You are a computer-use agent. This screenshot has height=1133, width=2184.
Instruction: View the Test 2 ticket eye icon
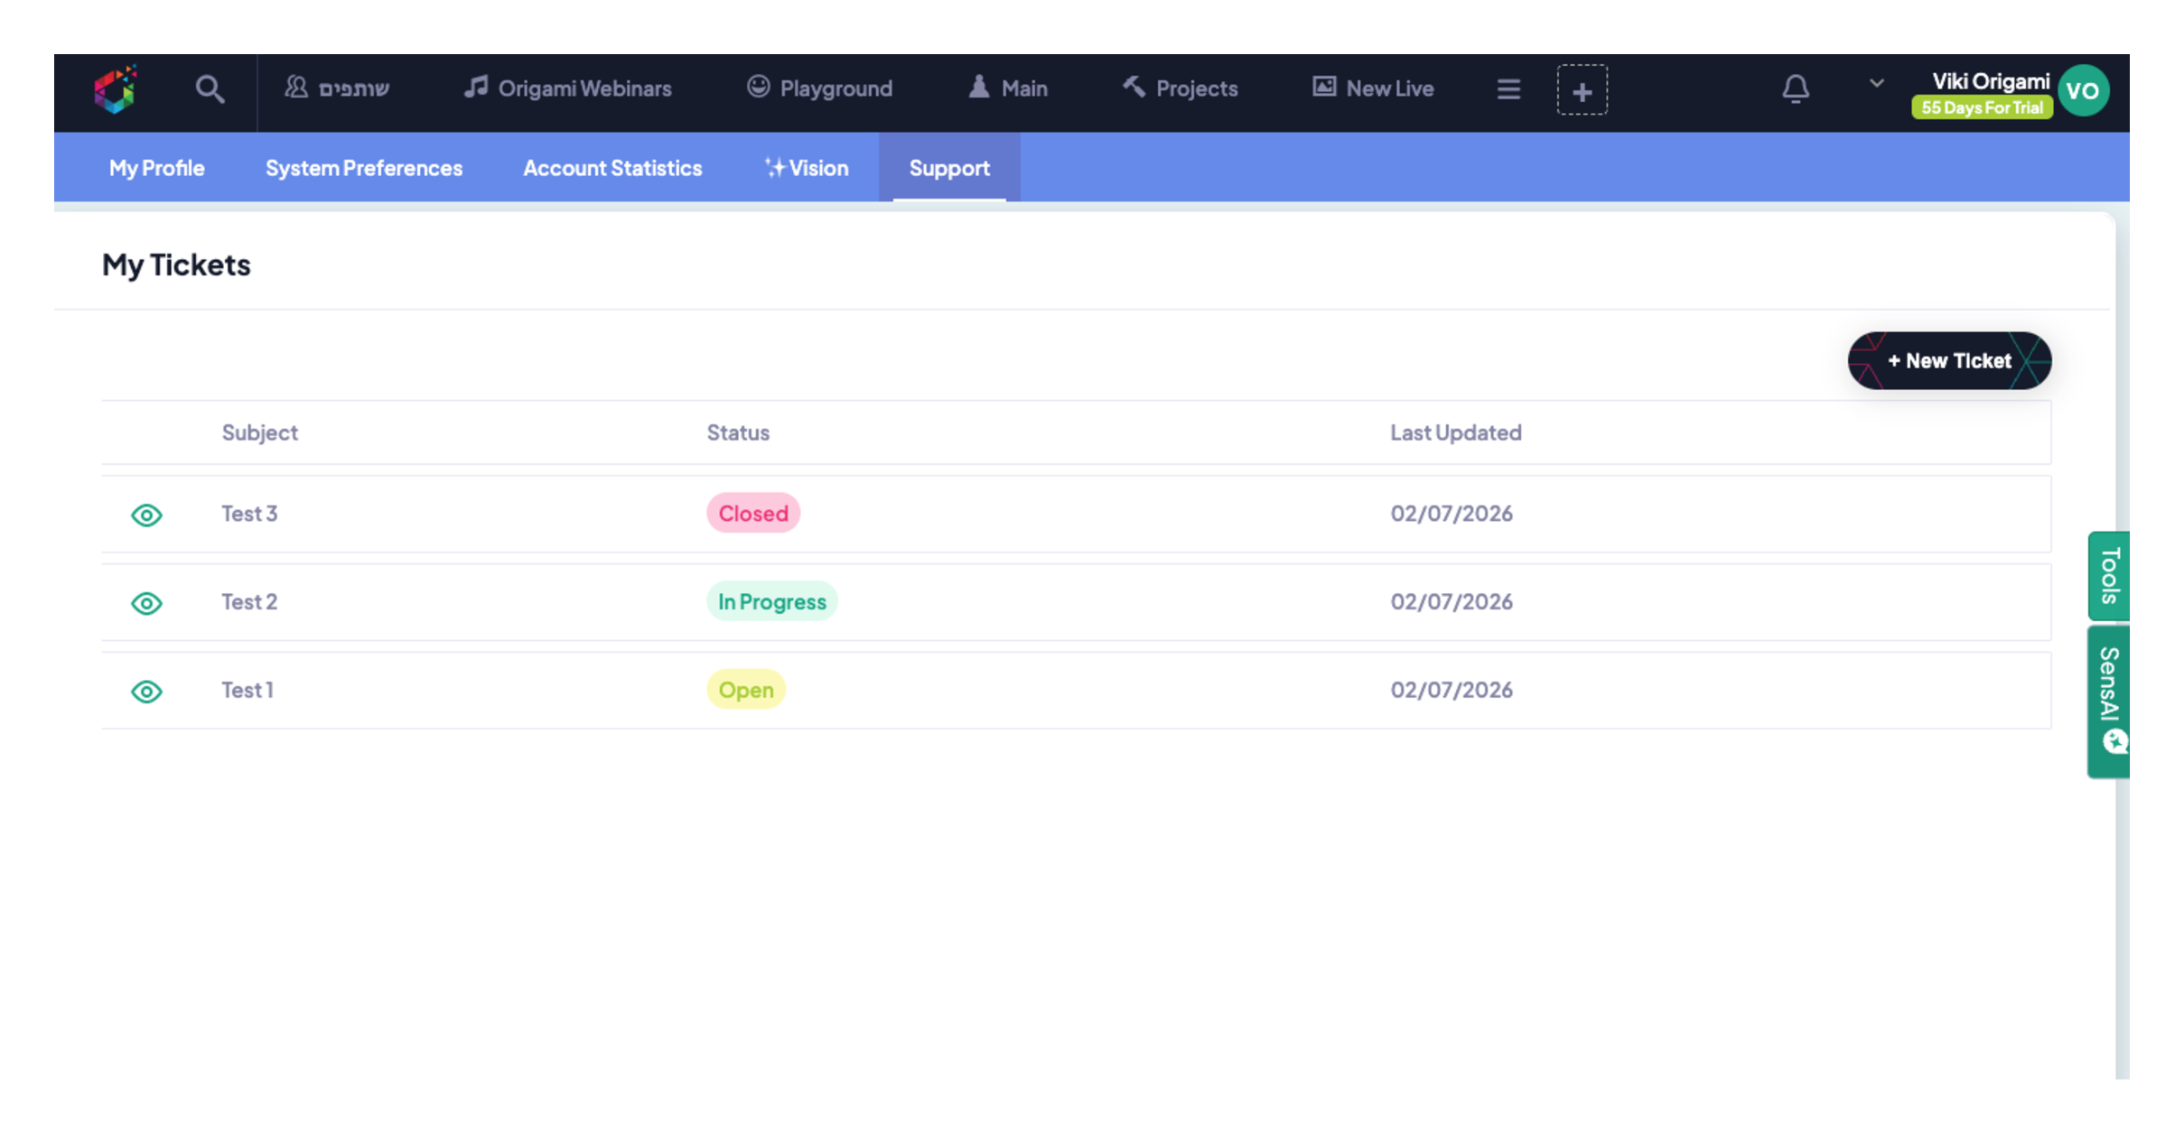146,603
